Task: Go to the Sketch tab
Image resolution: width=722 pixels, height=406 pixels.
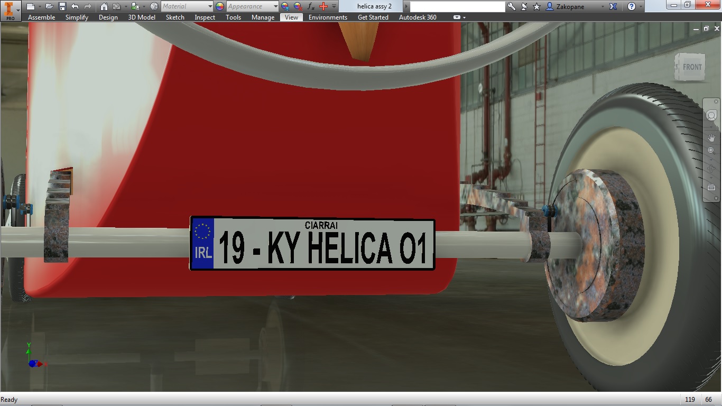Action: [x=175, y=17]
